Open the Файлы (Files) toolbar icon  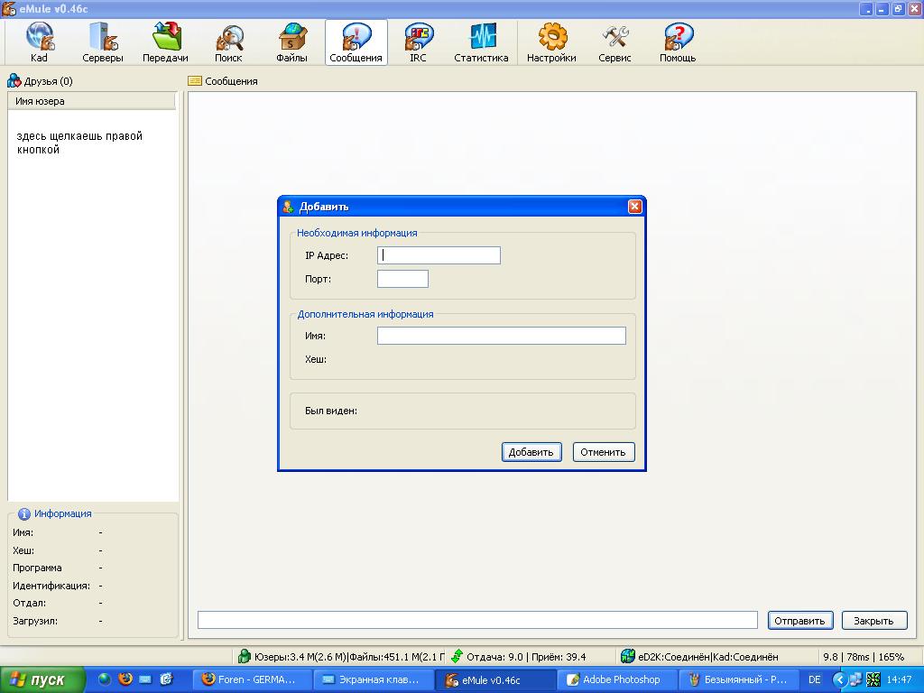(x=291, y=42)
